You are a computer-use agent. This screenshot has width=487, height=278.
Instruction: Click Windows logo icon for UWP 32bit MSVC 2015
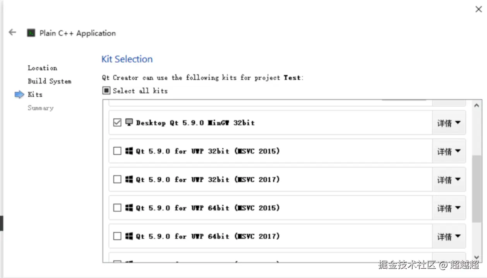click(x=129, y=151)
